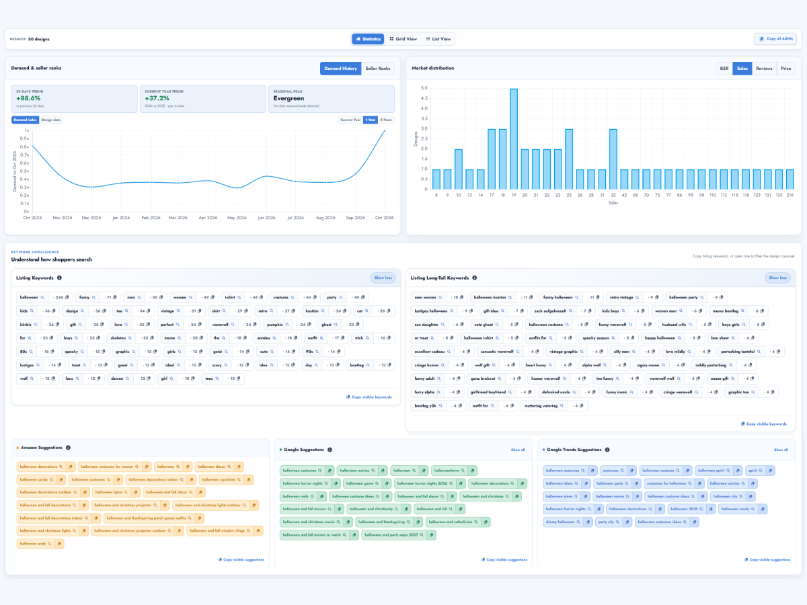Open the Reviews distribution tab
807x605 pixels.
764,69
